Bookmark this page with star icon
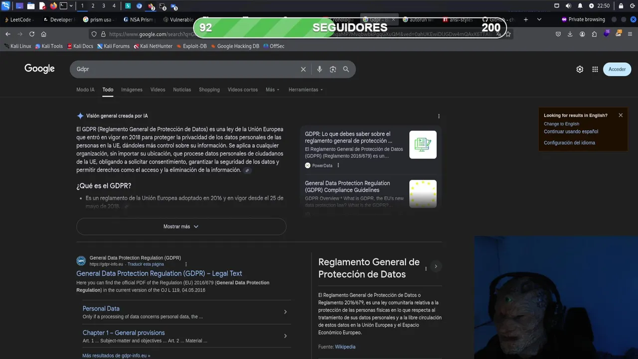This screenshot has width=638, height=359. click(508, 34)
